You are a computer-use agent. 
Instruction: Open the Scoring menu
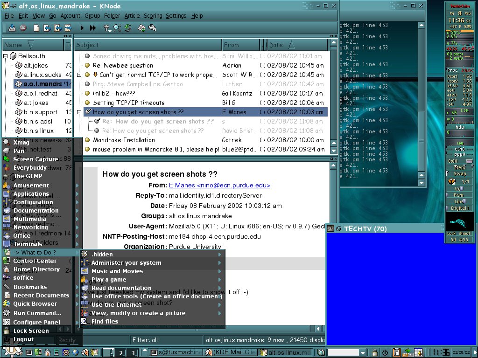pos(153,15)
